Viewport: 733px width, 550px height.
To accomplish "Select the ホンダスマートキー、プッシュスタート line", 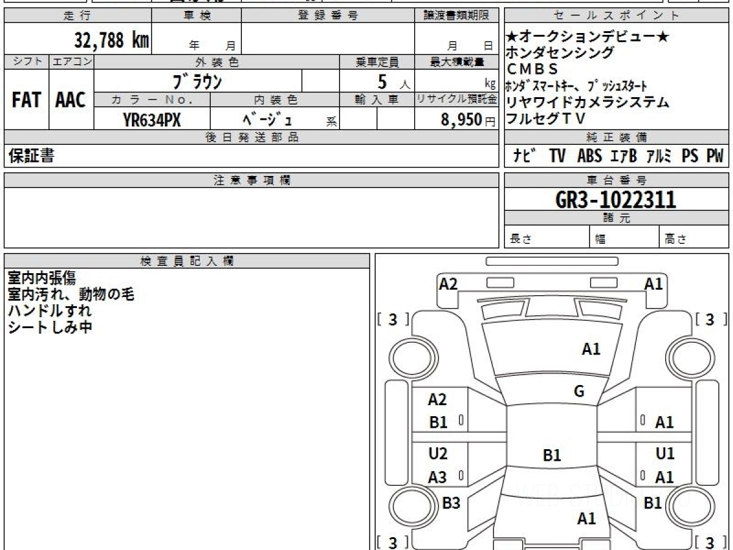I will pyautogui.click(x=577, y=86).
